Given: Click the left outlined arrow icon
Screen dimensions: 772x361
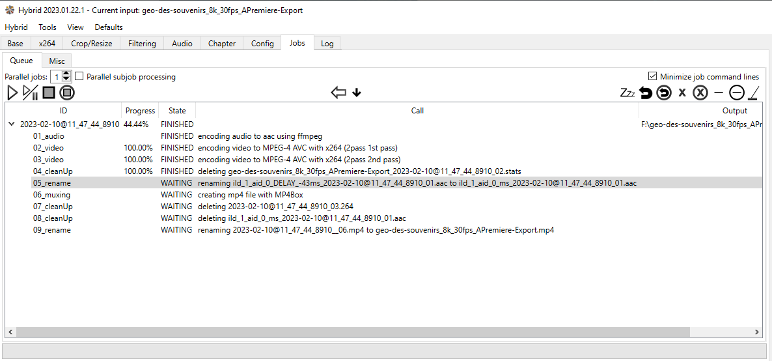Looking at the screenshot, I should [338, 93].
